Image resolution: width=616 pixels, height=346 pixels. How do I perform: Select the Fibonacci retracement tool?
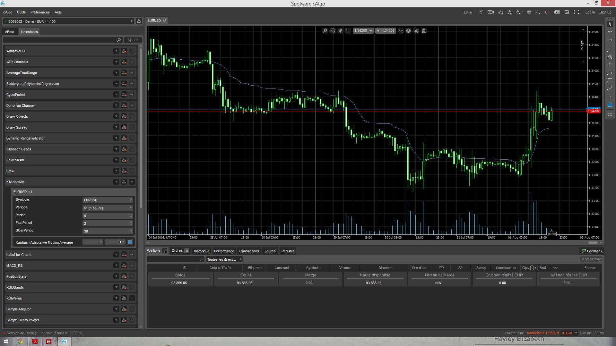click(610, 72)
